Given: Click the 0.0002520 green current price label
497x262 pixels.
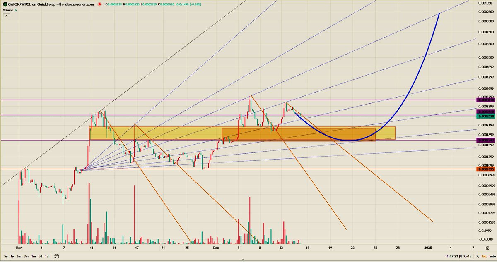Looking at the screenshot, I should point(486,117).
